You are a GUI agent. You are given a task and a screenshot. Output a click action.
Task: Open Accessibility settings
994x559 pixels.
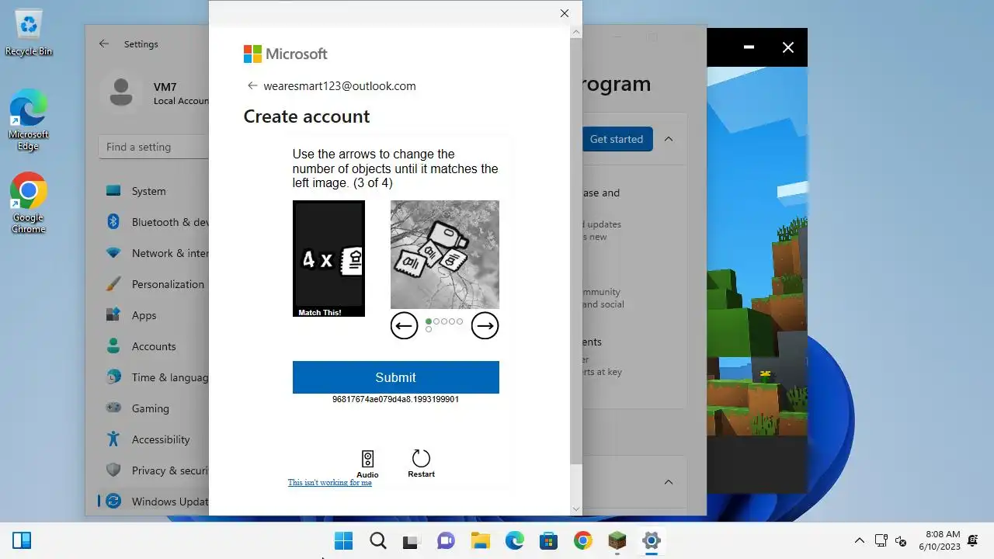click(x=155, y=439)
